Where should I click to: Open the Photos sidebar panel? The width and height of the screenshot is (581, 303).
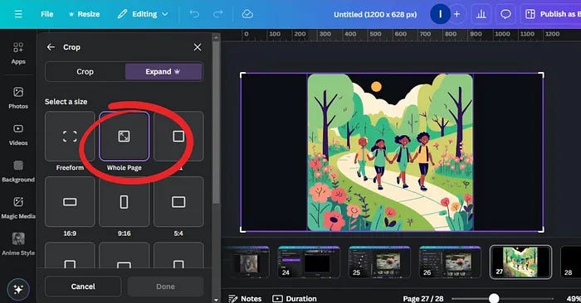(18, 98)
